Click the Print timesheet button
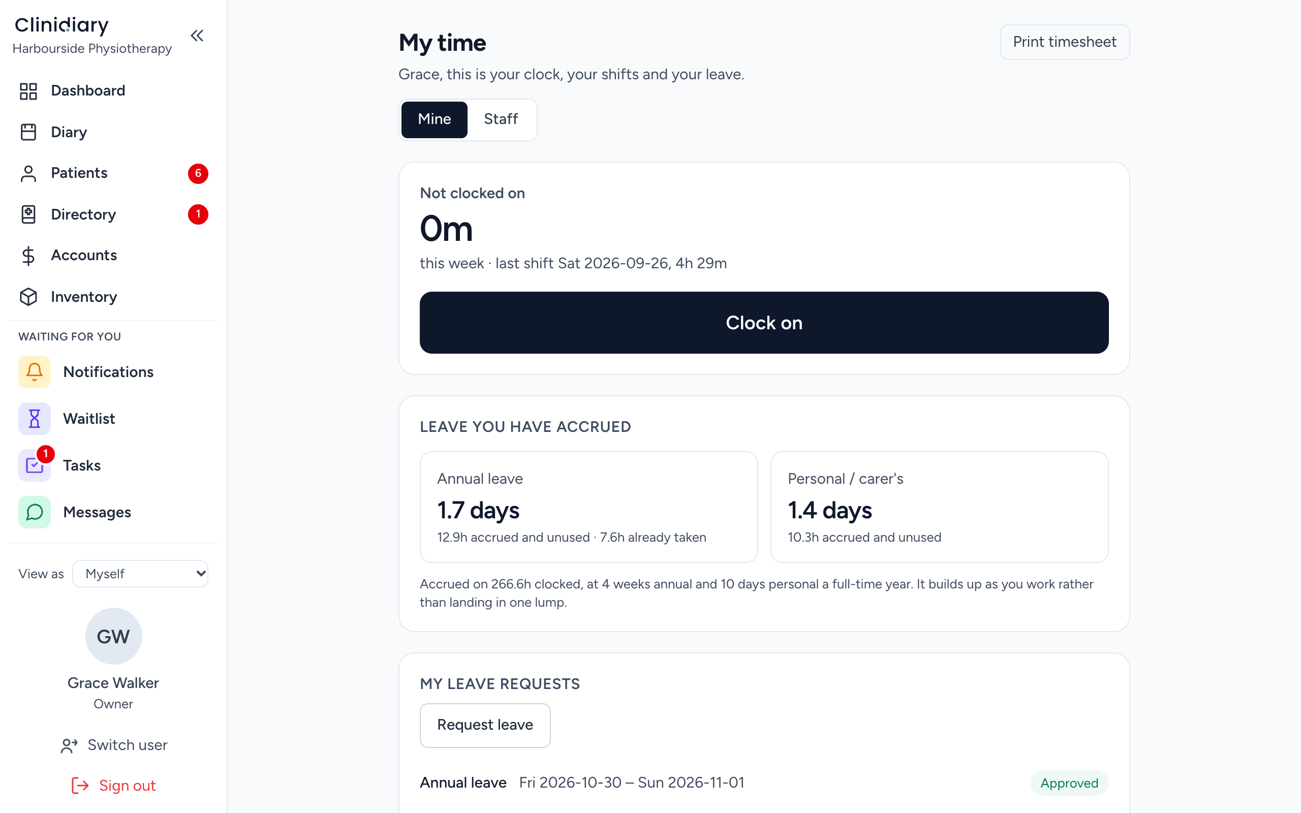The image size is (1301, 813). pyautogui.click(x=1065, y=42)
